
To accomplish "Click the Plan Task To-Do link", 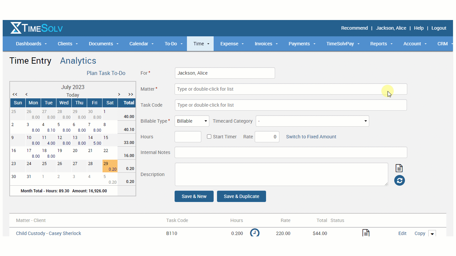I will tap(106, 73).
